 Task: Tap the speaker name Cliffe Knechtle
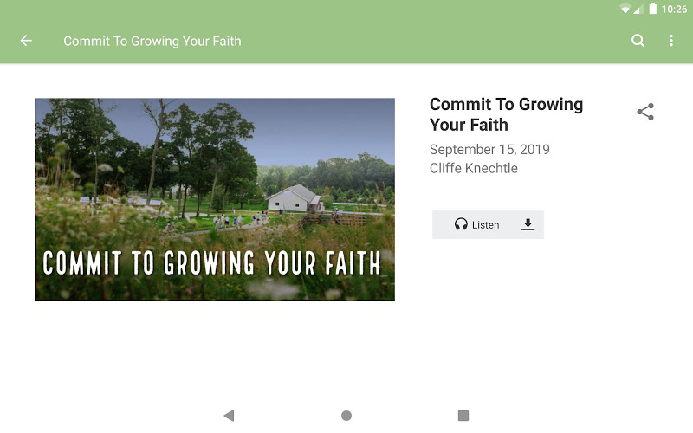[474, 168]
